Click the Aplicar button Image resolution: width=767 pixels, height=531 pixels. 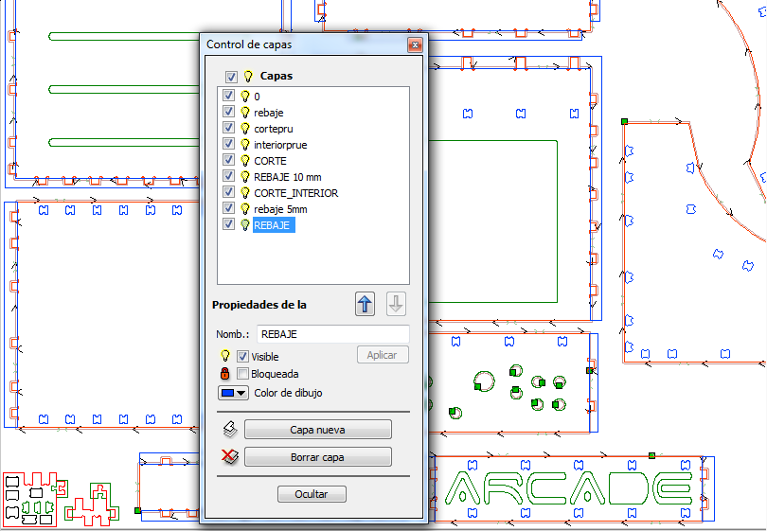pyautogui.click(x=383, y=355)
